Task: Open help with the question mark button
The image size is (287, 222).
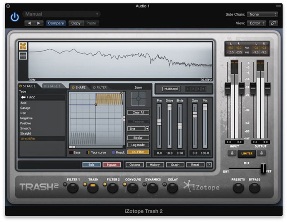Action: [x=209, y=165]
